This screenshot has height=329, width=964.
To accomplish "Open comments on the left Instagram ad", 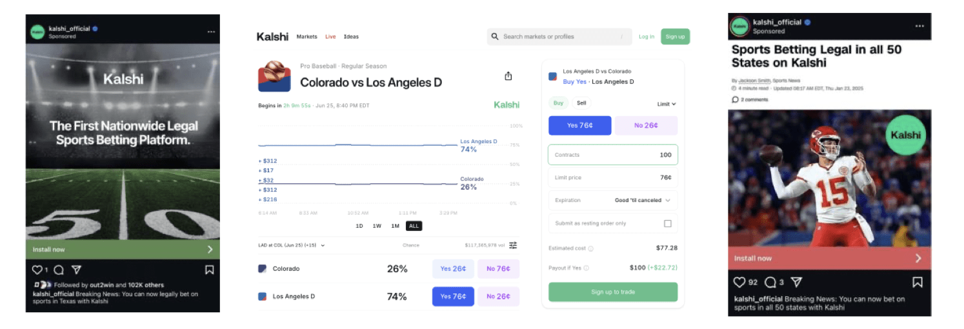I will click(x=59, y=270).
